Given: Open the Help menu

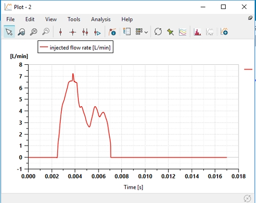Looking at the screenshot, I should pos(127,19).
